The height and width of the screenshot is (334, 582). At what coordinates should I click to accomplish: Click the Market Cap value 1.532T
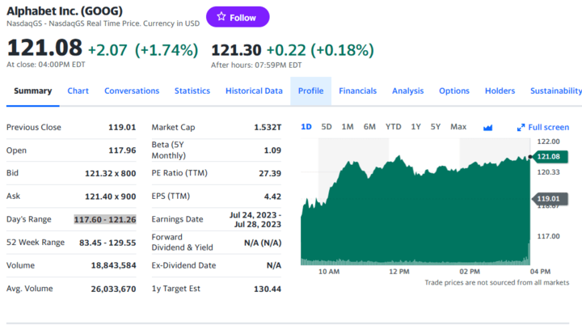pyautogui.click(x=268, y=128)
